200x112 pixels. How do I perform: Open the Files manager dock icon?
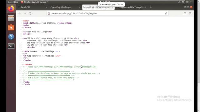(x=11, y=18)
